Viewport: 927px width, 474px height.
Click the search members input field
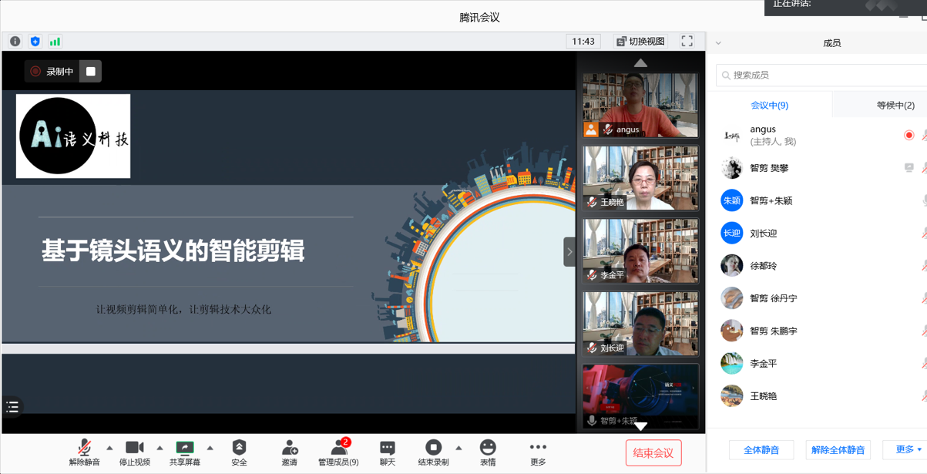click(821, 75)
